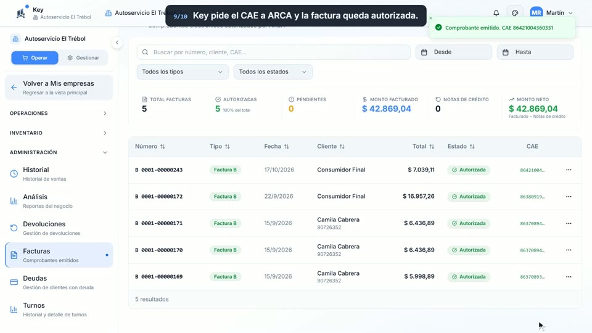Screen dimensions: 592x333
Task: Sort by Tipo column arrows
Action: point(228,147)
